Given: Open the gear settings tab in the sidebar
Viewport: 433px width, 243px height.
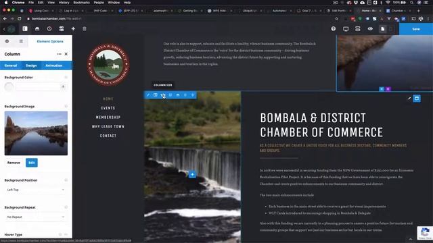Looking at the screenshot, I should point(7,41).
